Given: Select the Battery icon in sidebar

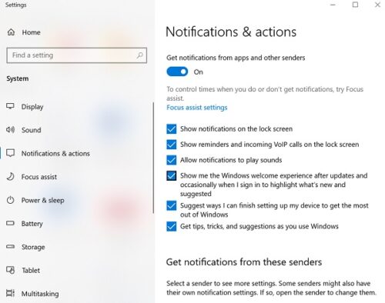Looking at the screenshot, I should (10, 223).
